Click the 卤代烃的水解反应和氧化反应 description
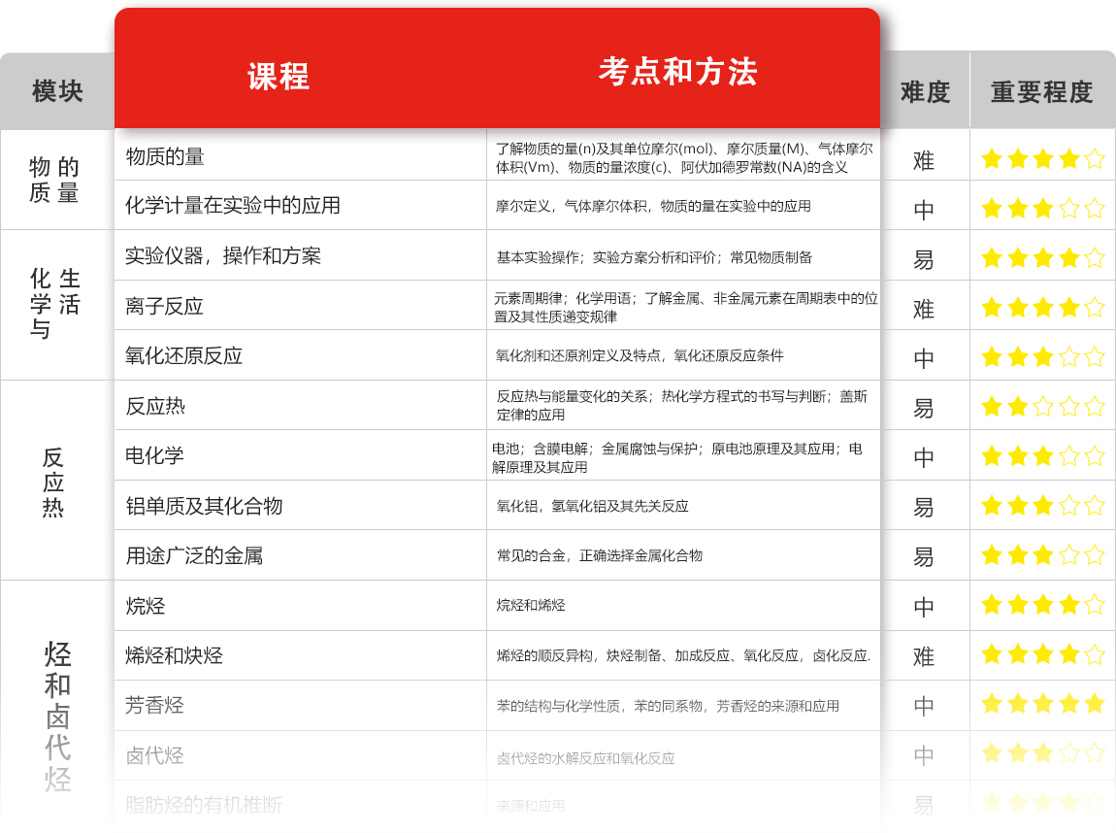 (x=586, y=758)
